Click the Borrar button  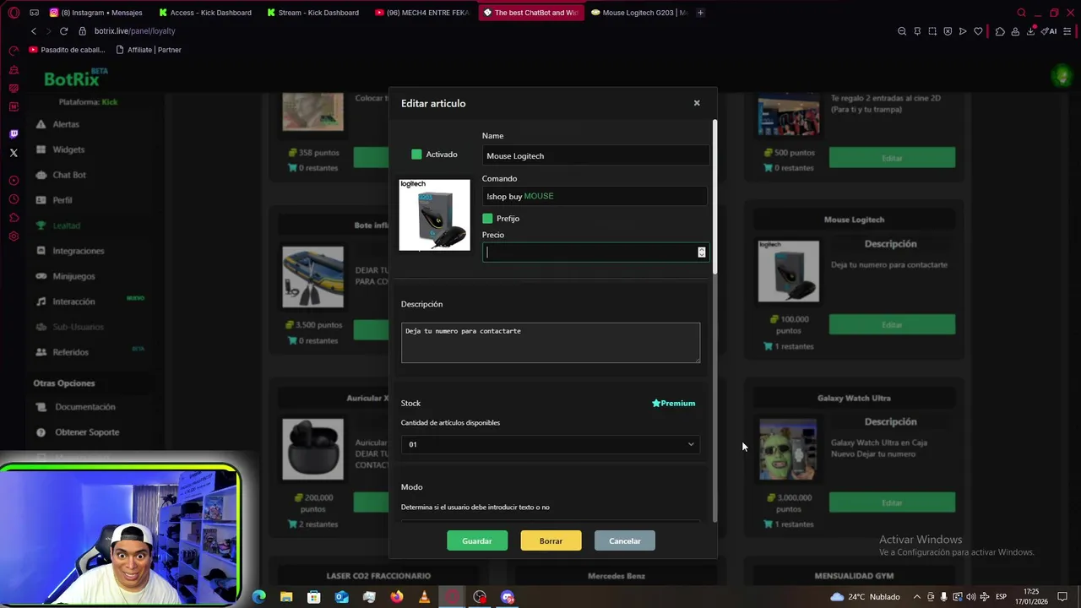click(x=551, y=540)
